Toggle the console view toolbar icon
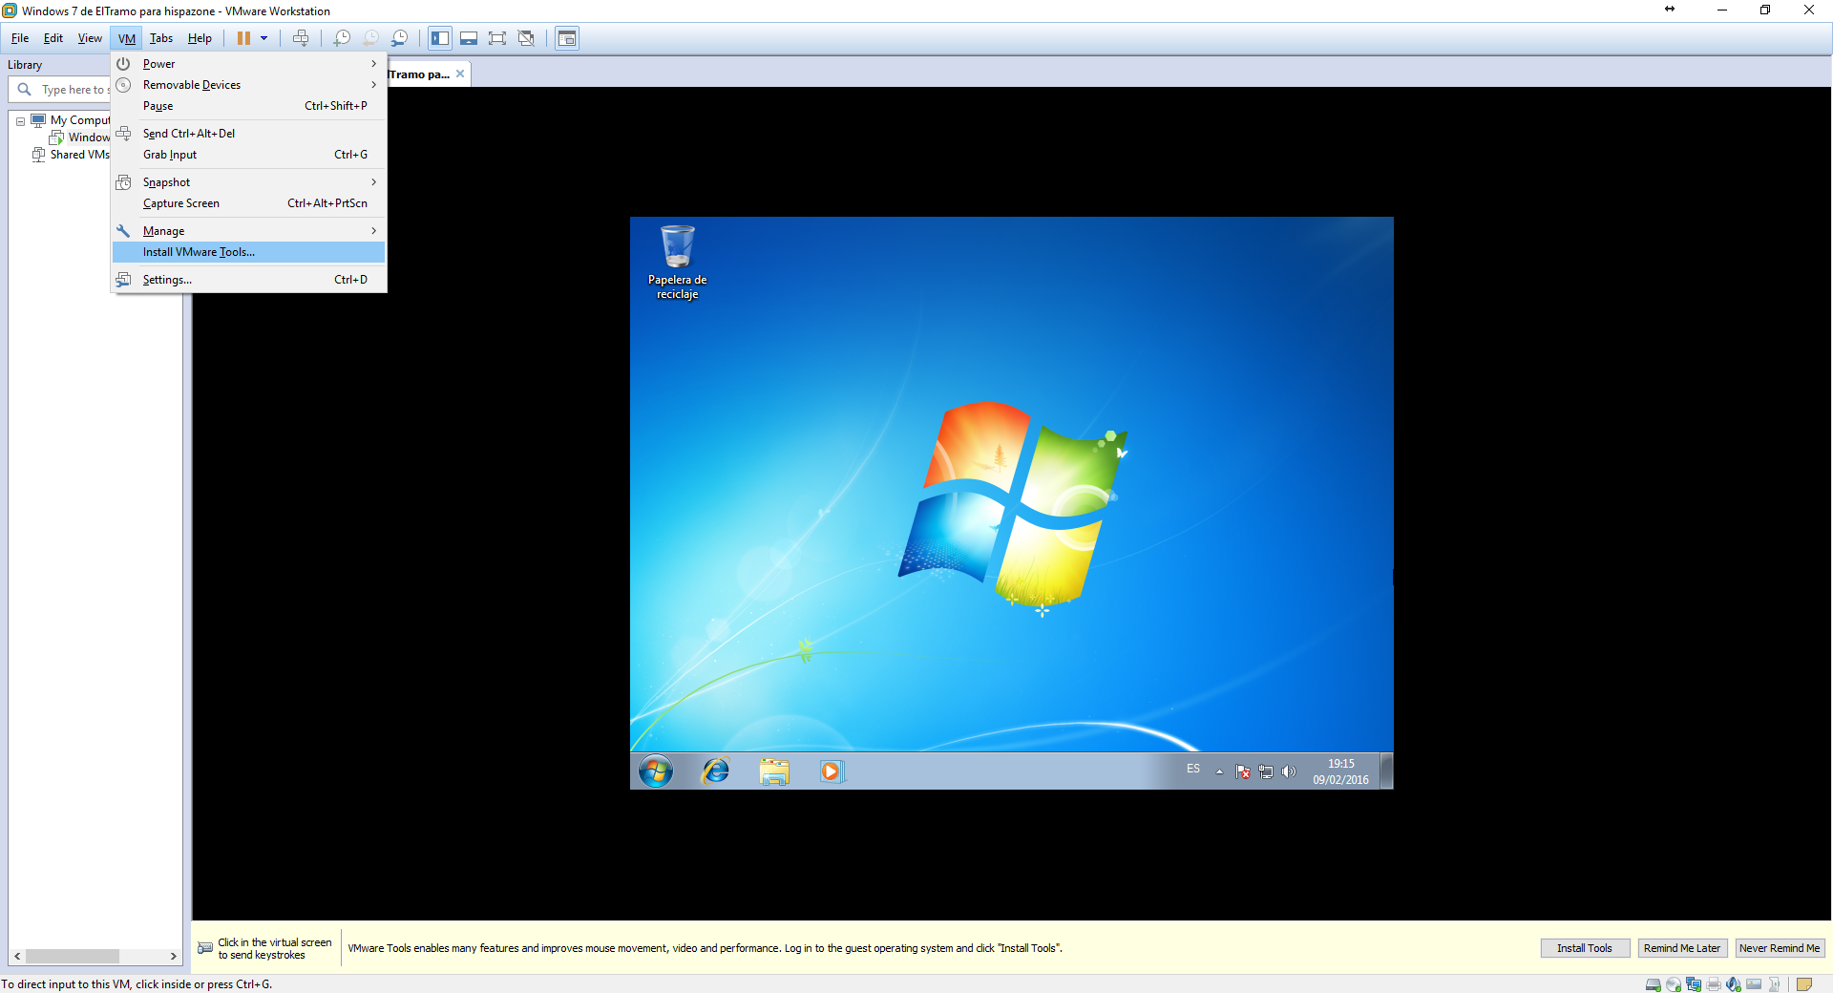This screenshot has width=1833, height=993. click(567, 38)
